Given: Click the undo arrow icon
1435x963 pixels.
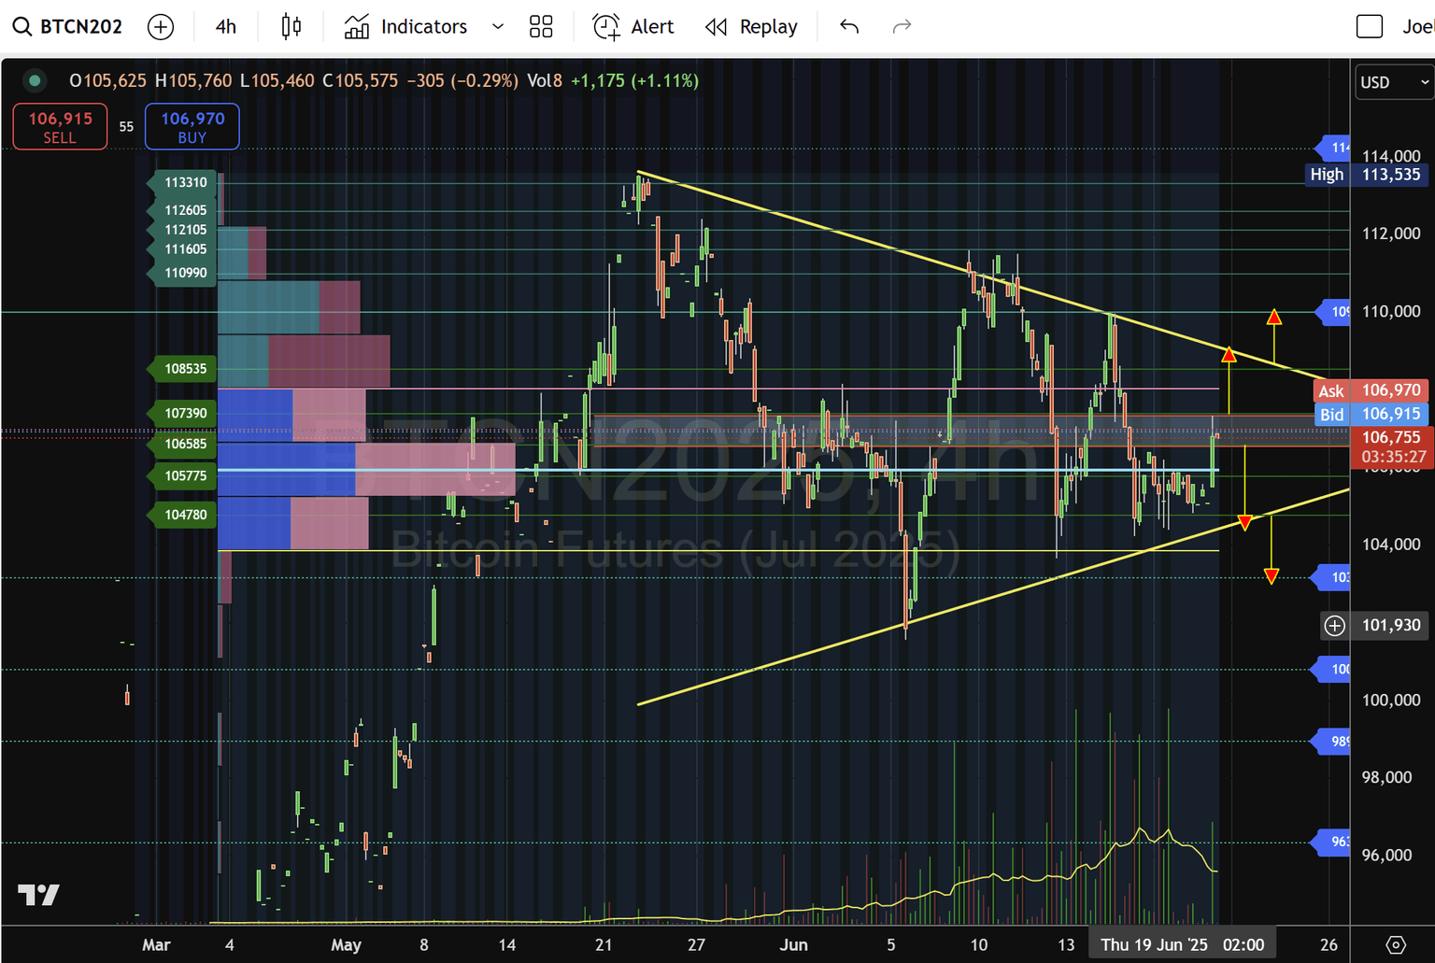Looking at the screenshot, I should [x=848, y=26].
